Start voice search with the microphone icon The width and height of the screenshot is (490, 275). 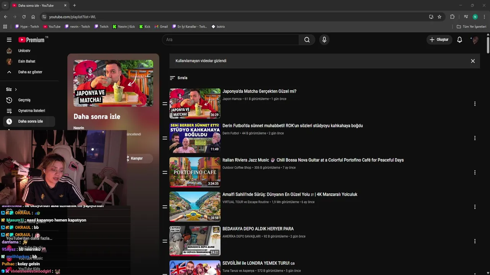[x=324, y=40]
